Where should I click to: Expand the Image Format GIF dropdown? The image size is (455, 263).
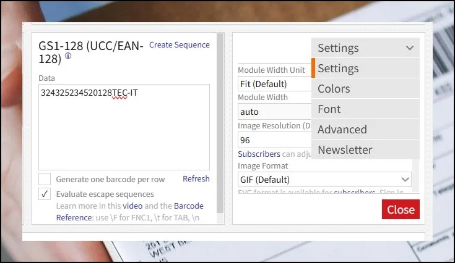(x=324, y=180)
